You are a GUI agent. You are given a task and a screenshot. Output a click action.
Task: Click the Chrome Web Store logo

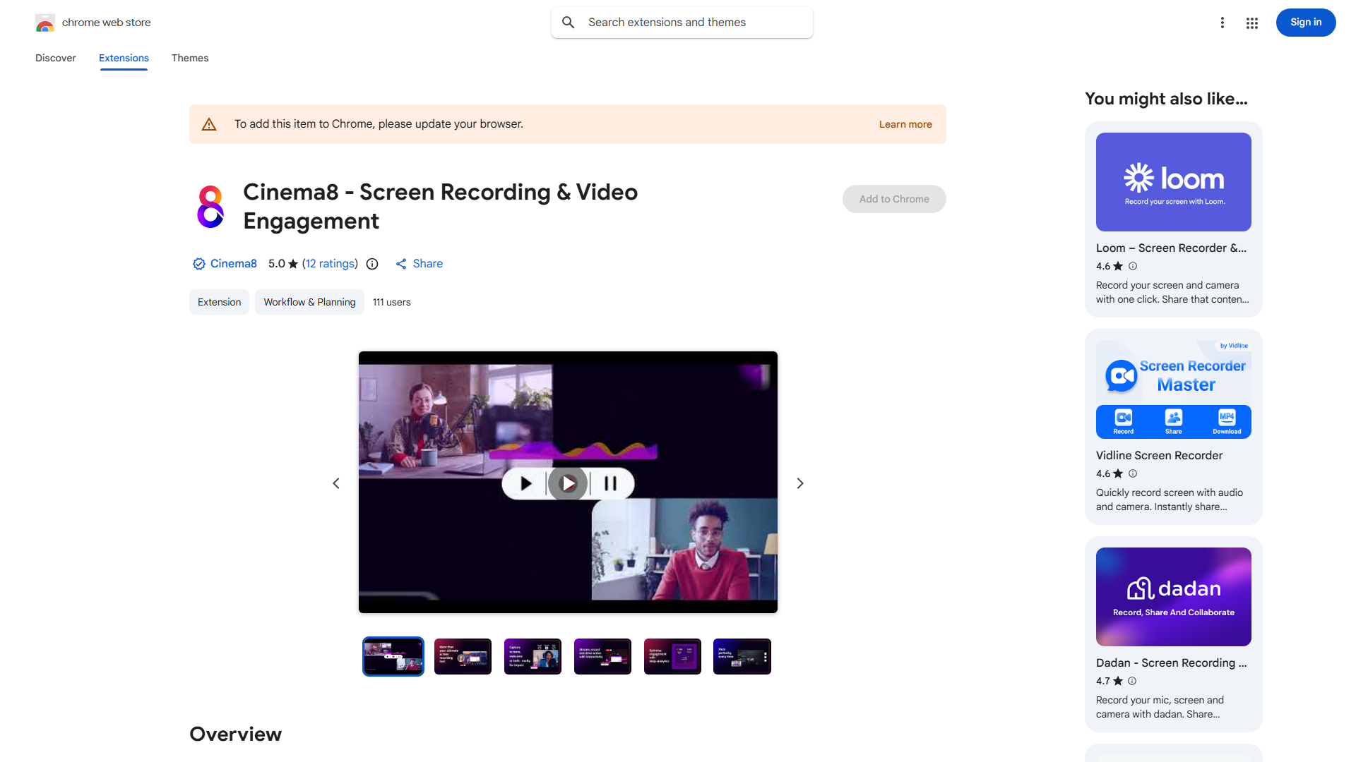pyautogui.click(x=45, y=23)
